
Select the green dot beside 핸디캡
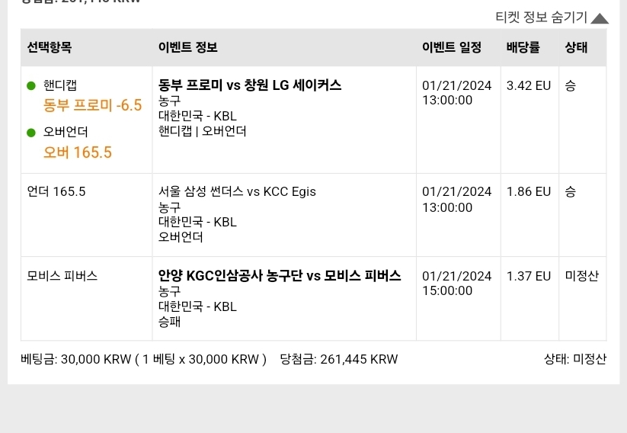click(x=31, y=85)
